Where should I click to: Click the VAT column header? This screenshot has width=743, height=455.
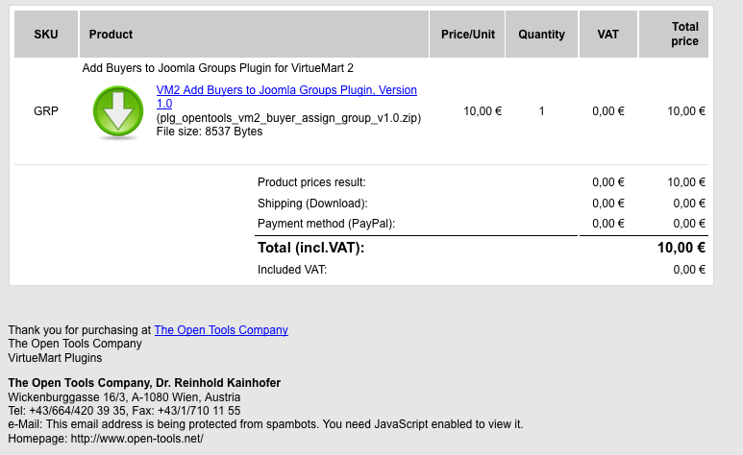click(x=607, y=35)
